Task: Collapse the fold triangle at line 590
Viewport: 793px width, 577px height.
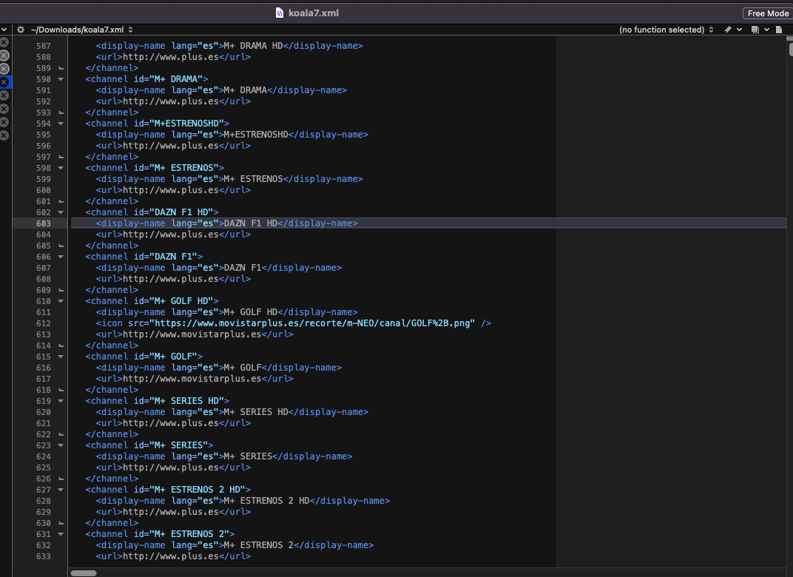Action: click(61, 79)
